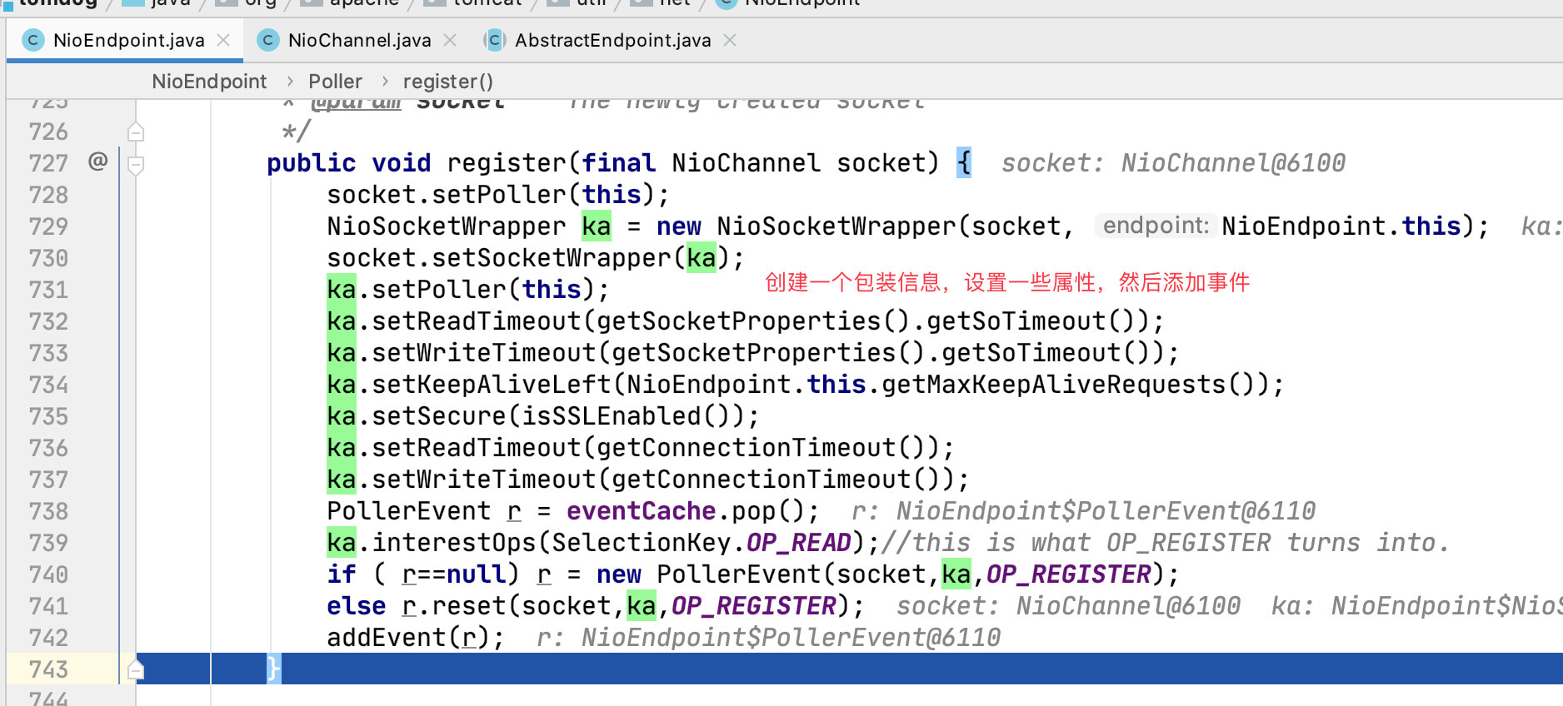
Task: Click the 'endpoint:' parameter hint on line 729
Action: [x=1156, y=226]
